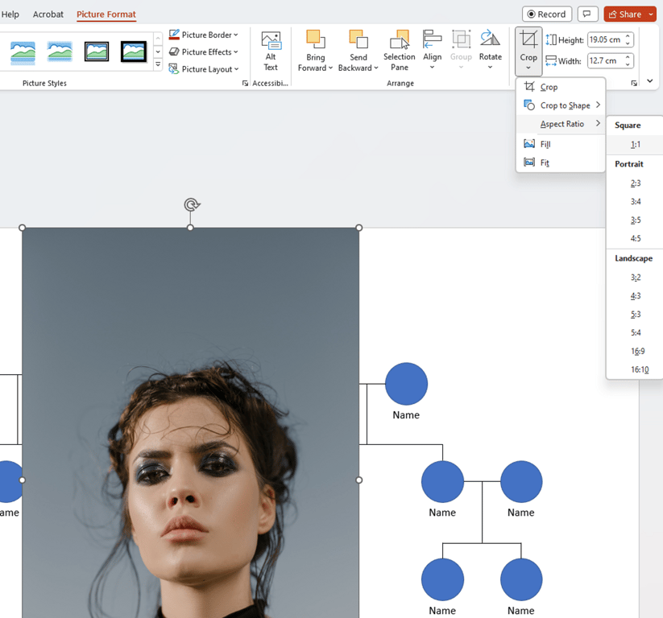Open the Picture Layout dropdown
Viewport: 663px width, 618px height.
click(x=203, y=69)
